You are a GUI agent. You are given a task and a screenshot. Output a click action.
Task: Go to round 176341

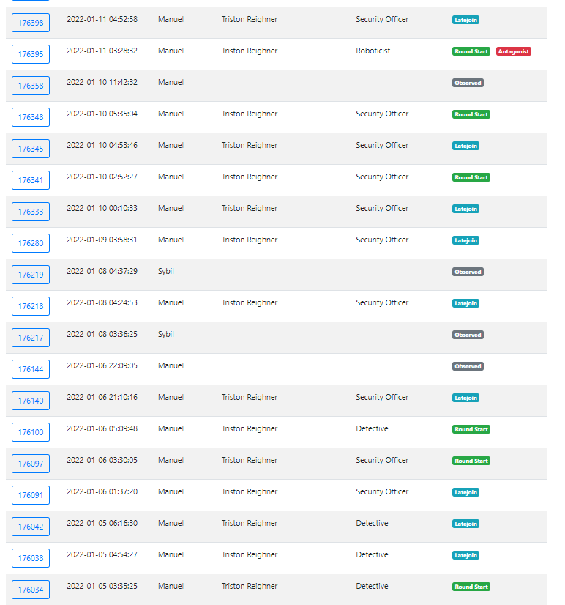[x=31, y=180]
